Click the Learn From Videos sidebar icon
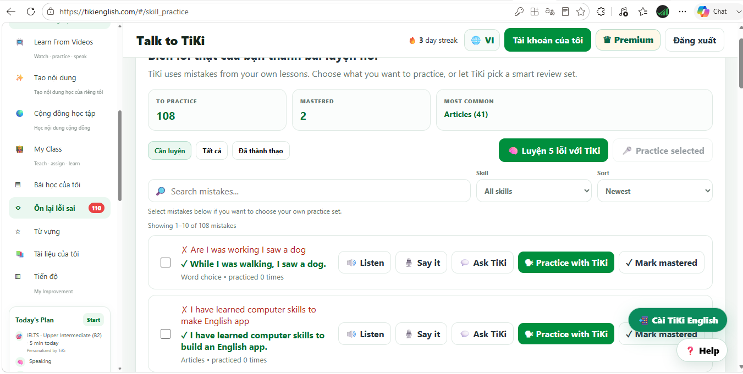The height and width of the screenshot is (374, 743). coord(20,42)
